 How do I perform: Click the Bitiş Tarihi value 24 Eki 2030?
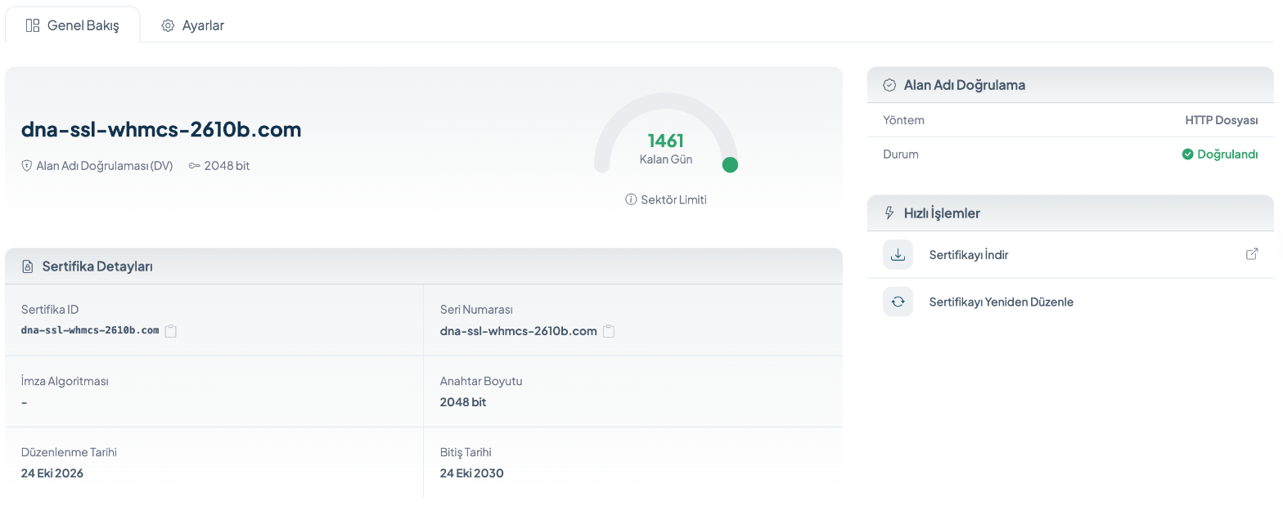pyautogui.click(x=472, y=473)
